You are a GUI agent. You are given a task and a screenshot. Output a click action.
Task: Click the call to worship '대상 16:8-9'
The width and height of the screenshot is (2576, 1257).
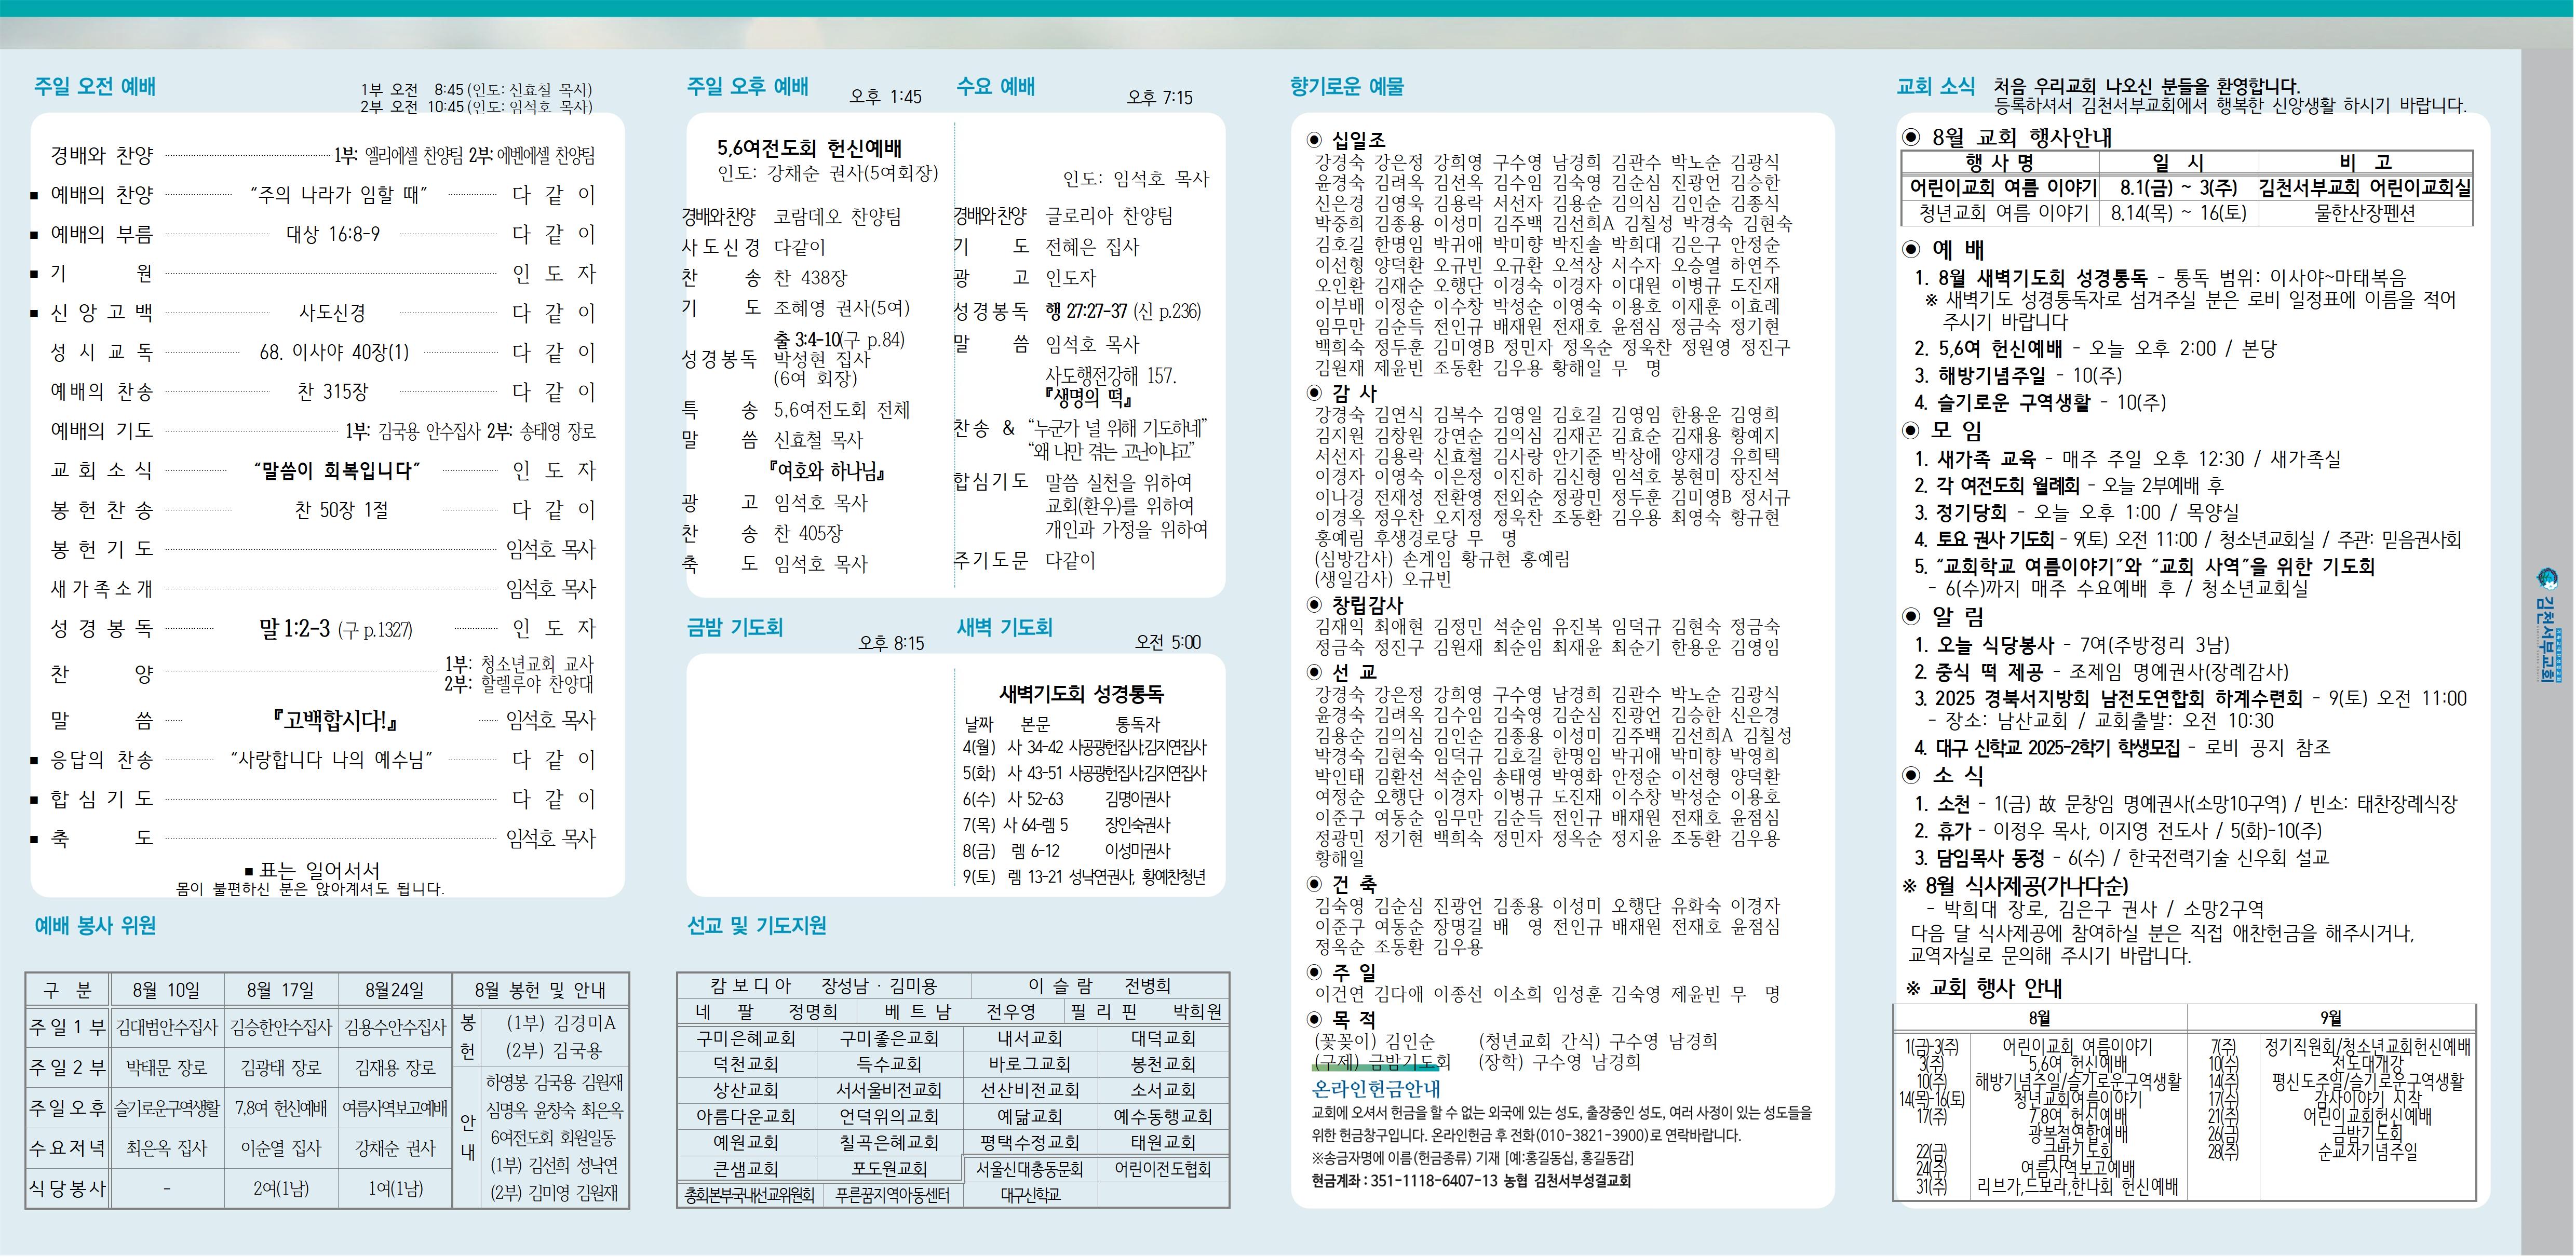[333, 234]
